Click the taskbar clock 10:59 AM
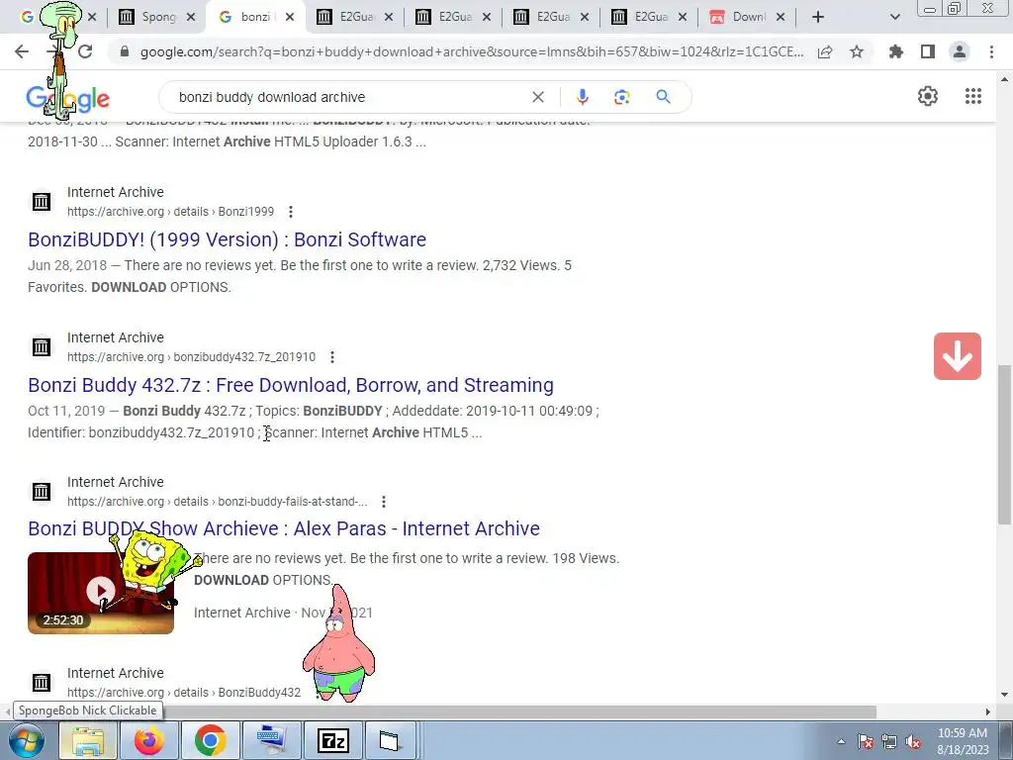The height and width of the screenshot is (760, 1013). (962, 733)
